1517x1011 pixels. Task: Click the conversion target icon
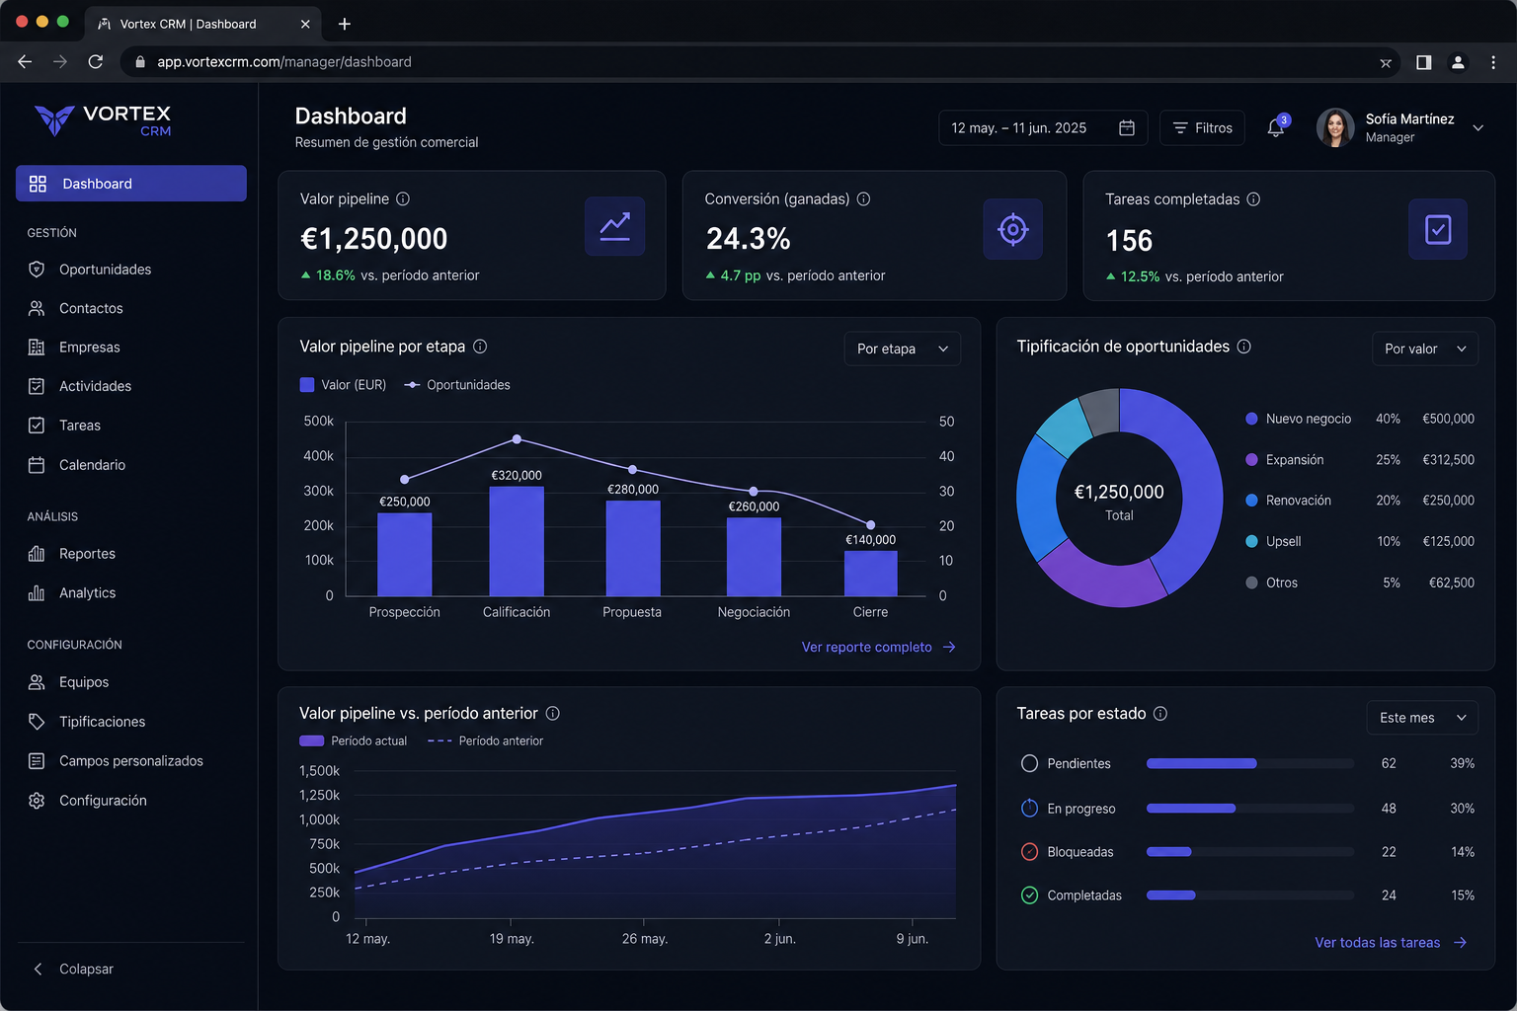pyautogui.click(x=1013, y=229)
